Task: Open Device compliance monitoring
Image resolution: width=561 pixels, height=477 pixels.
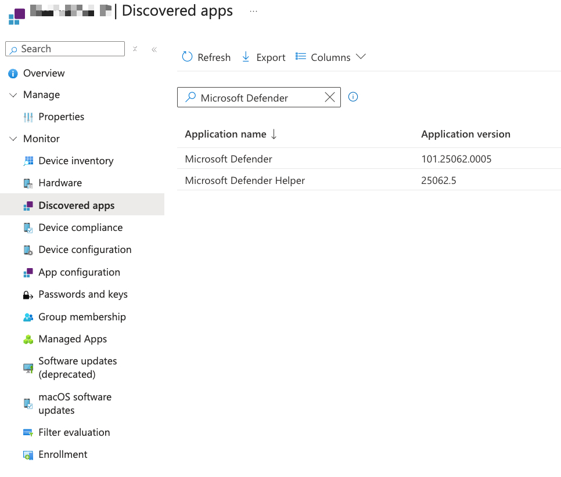Action: (80, 227)
